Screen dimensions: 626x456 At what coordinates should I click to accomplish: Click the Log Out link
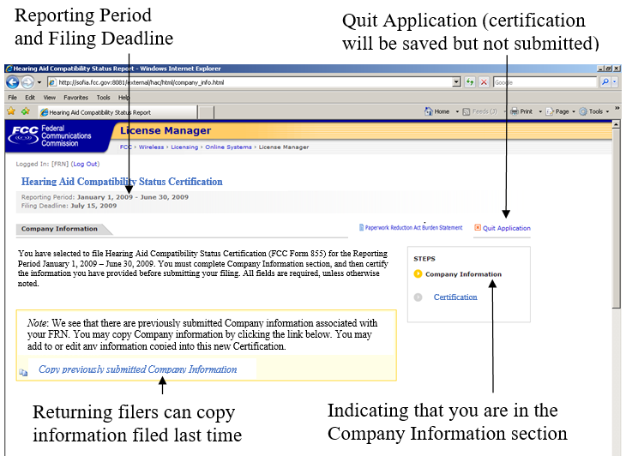click(86, 164)
